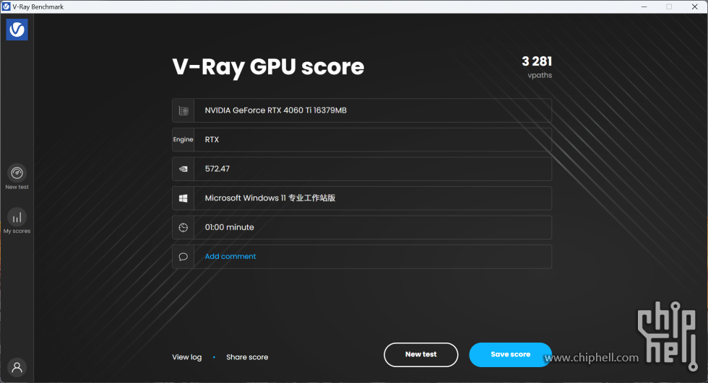Click the vpaths unit label
This screenshot has width=708, height=383.
(x=540, y=75)
